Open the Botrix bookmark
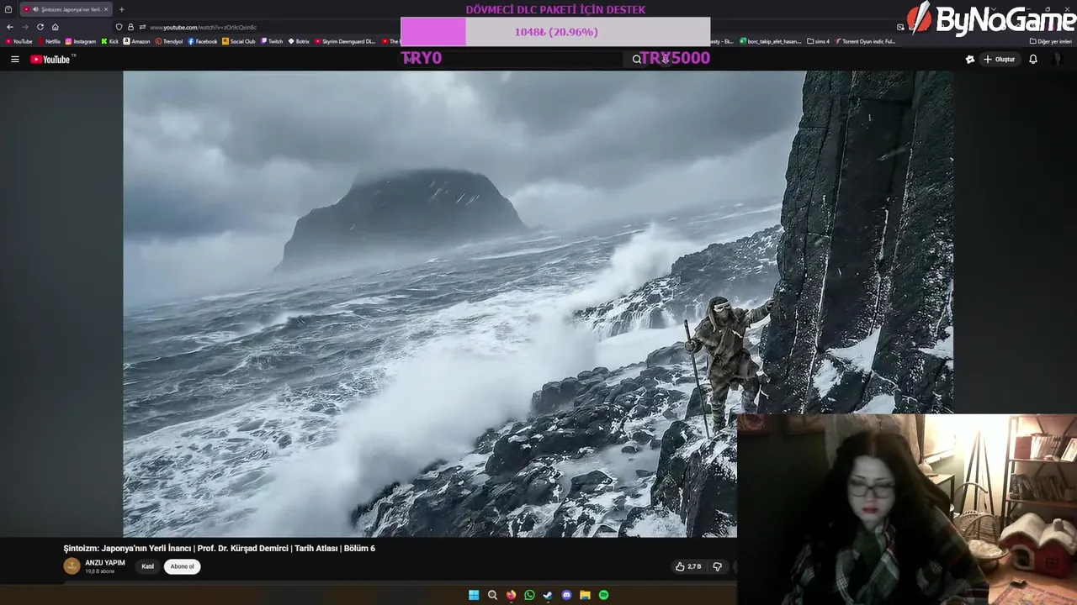This screenshot has height=605, width=1077. point(299,41)
